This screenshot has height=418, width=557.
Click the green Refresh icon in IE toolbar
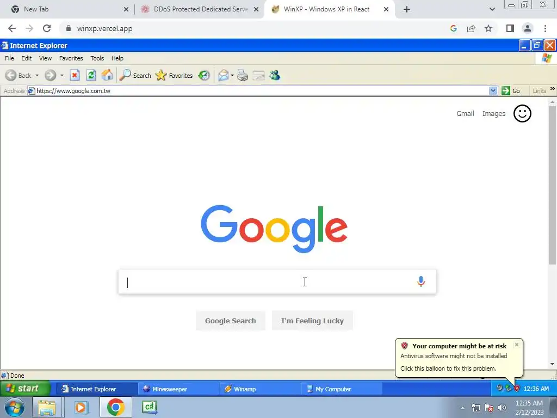pos(91,75)
